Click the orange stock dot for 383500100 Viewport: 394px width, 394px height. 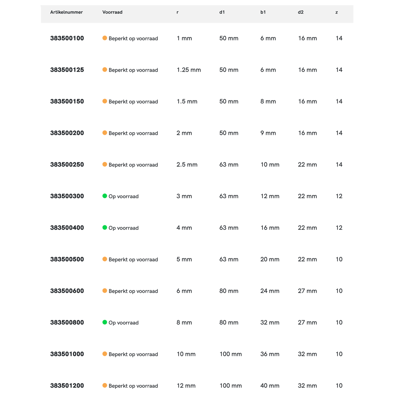[x=105, y=38]
